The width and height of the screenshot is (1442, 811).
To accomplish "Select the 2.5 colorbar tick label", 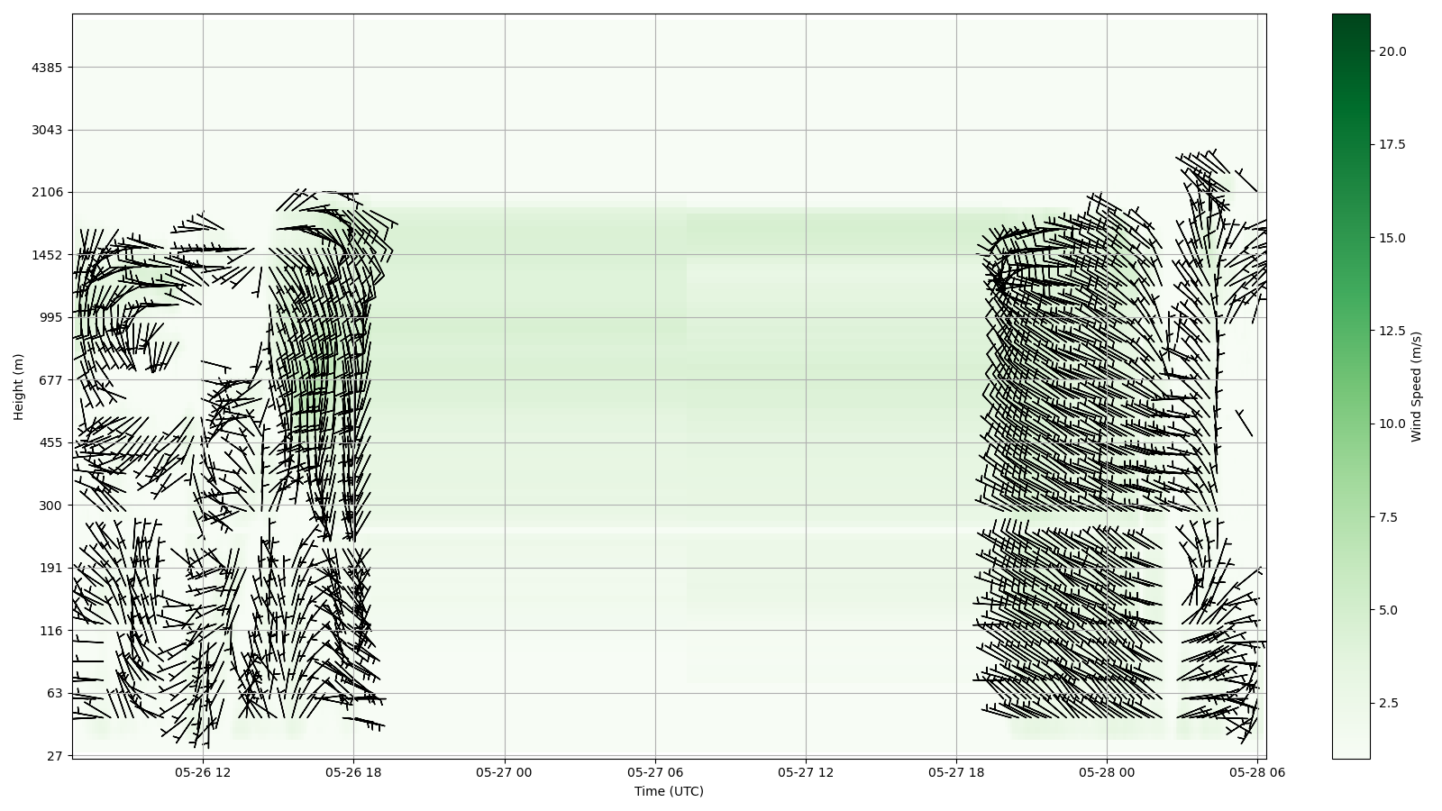I will (x=1388, y=703).
